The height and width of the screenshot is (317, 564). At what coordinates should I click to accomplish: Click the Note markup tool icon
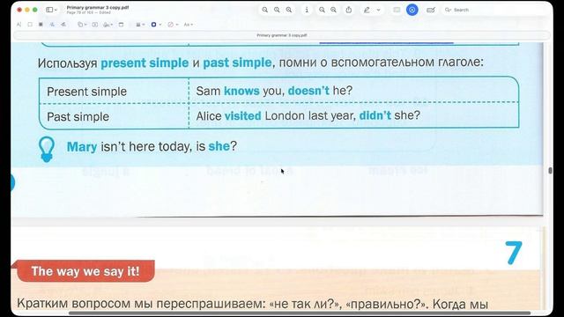click(121, 25)
